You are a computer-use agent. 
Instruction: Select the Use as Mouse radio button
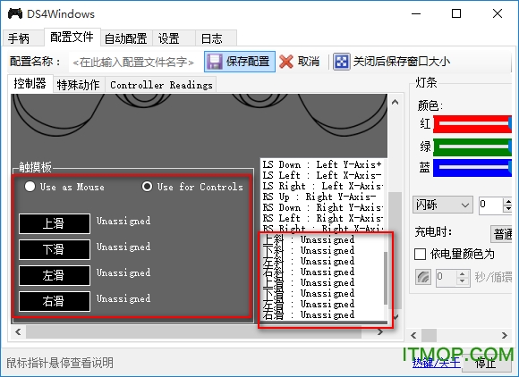(30, 187)
